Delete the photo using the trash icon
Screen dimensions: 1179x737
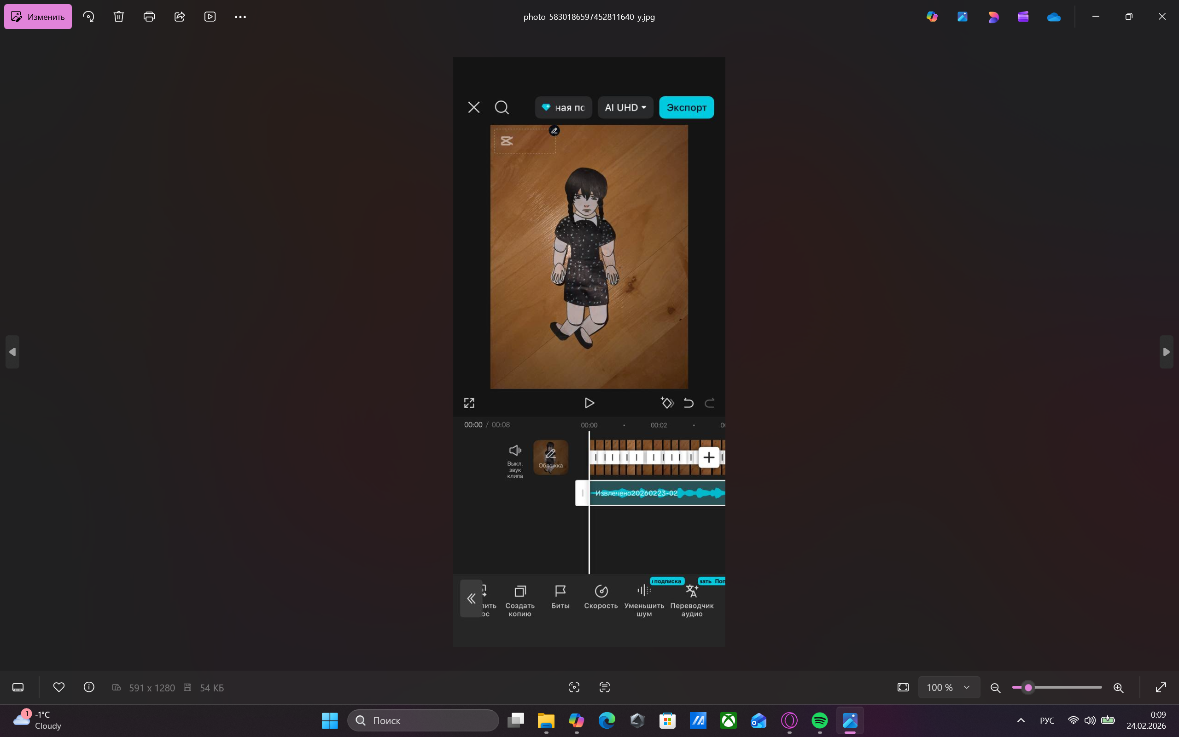119,17
